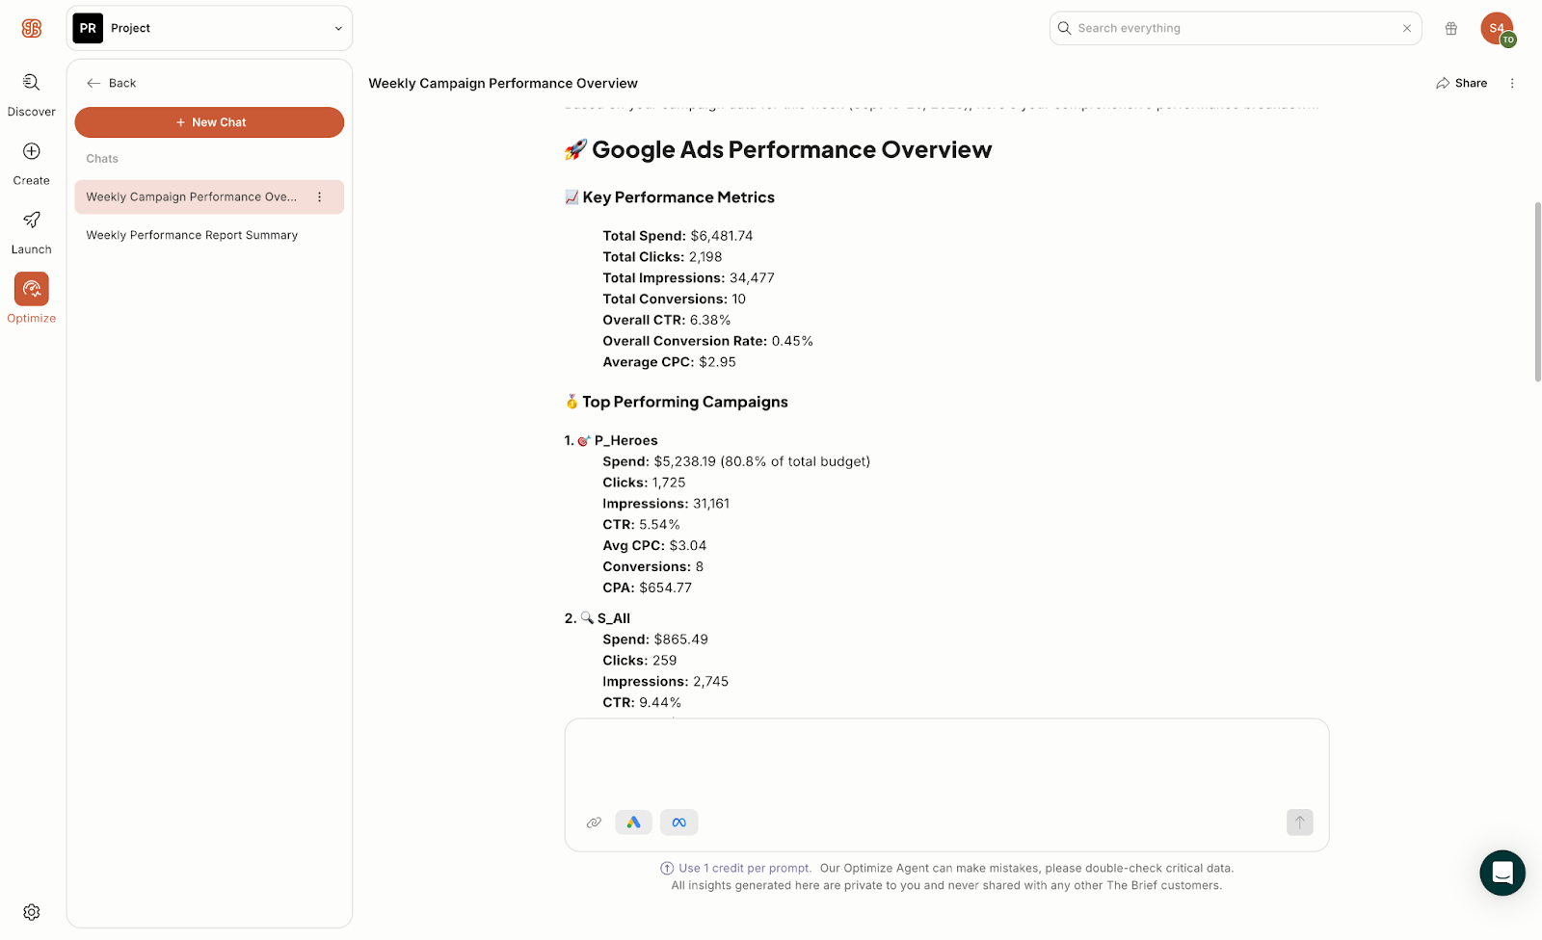This screenshot has width=1542, height=940.
Task: Toggle the Meta data source
Action: [x=679, y=822]
